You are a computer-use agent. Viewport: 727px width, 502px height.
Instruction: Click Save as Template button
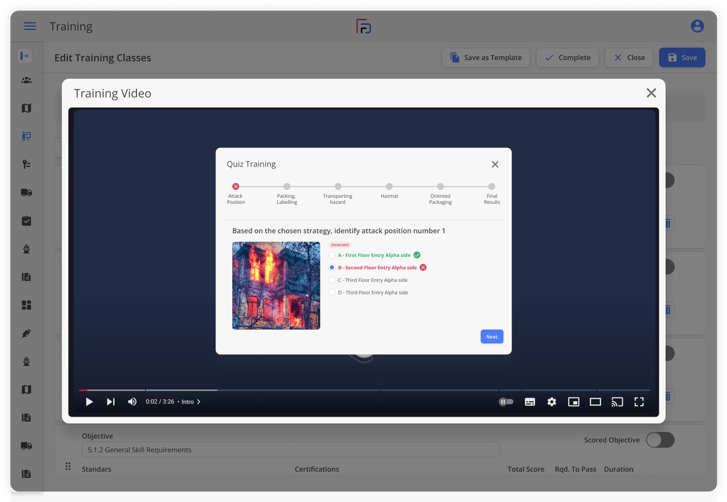pyautogui.click(x=486, y=57)
